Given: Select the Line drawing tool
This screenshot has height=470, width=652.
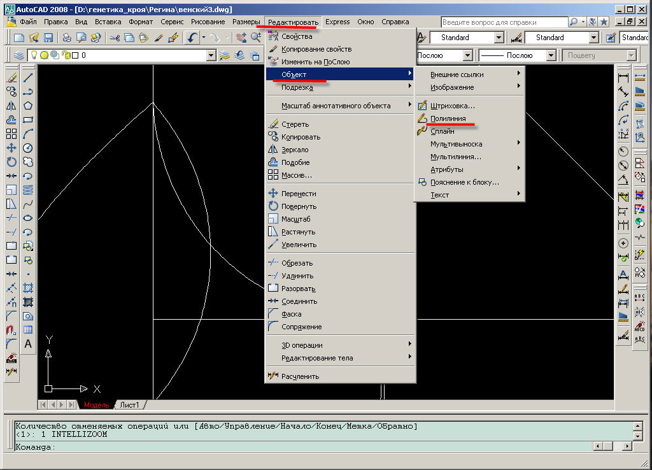Looking at the screenshot, I should [28, 78].
